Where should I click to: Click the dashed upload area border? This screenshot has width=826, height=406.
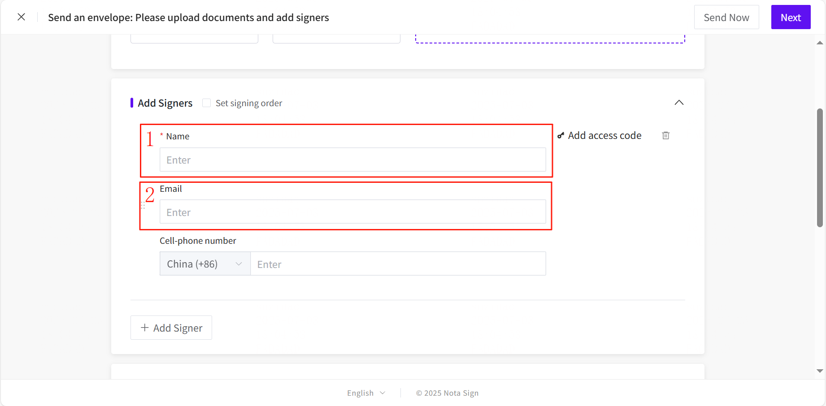(550, 42)
